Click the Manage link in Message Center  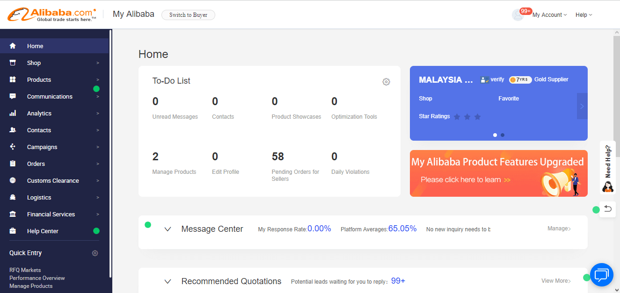(x=559, y=229)
